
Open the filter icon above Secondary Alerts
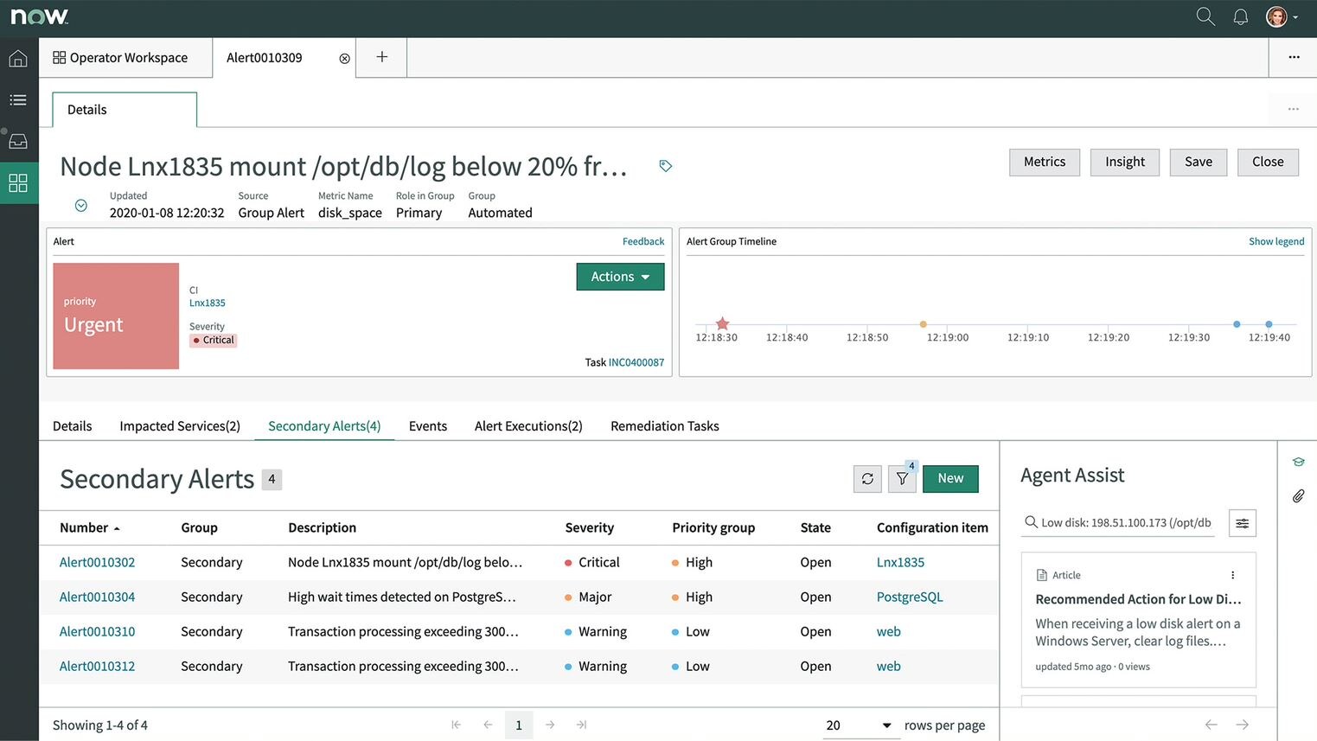point(902,478)
